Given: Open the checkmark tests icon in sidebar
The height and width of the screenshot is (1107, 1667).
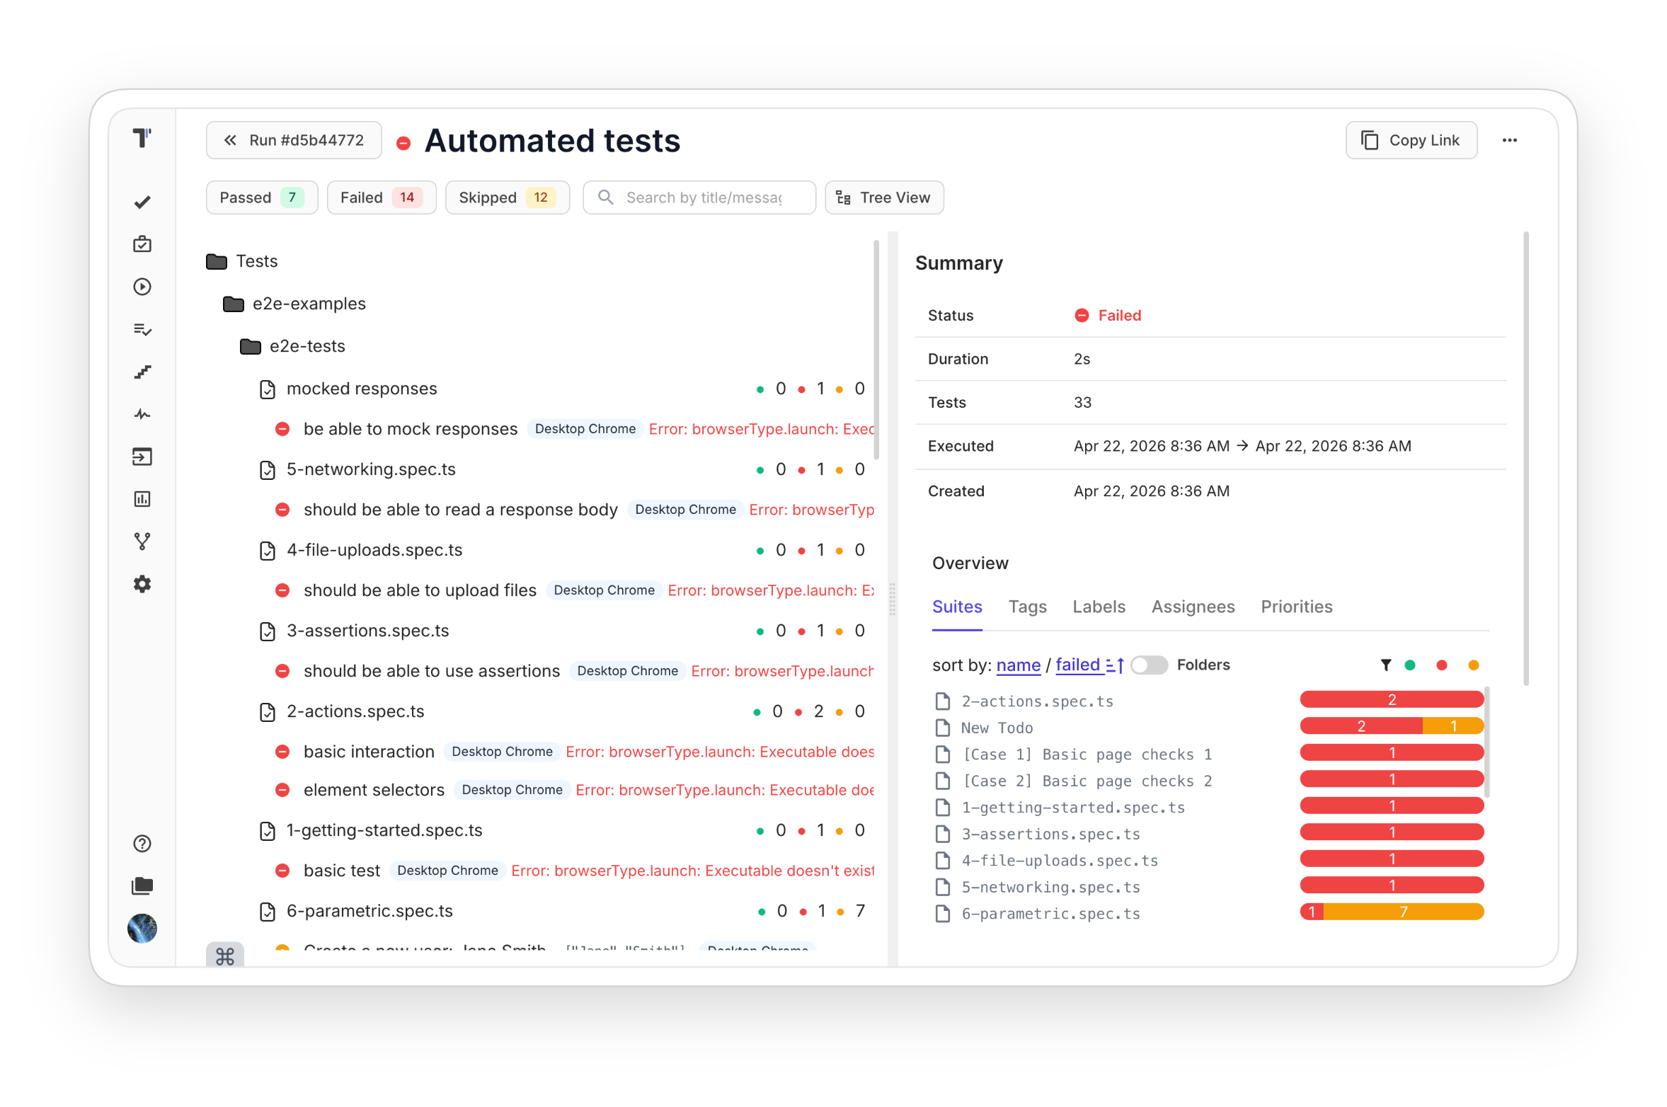Looking at the screenshot, I should tap(142, 202).
